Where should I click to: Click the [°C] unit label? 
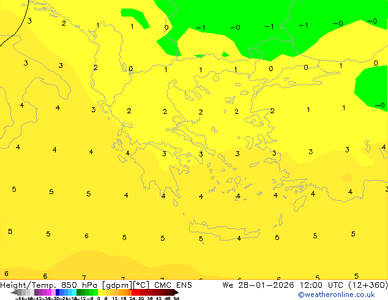pos(141,285)
